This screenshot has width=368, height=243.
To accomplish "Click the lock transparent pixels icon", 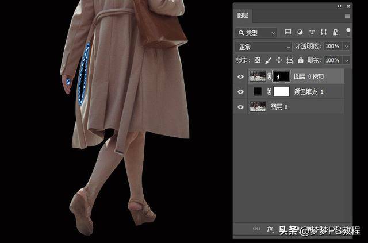I will pyautogui.click(x=258, y=60).
